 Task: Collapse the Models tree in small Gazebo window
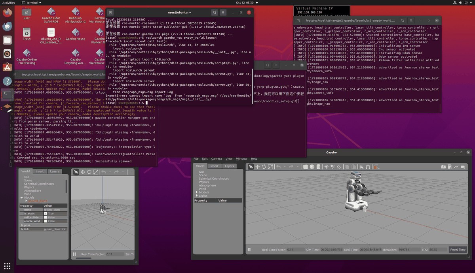[x=22, y=198]
